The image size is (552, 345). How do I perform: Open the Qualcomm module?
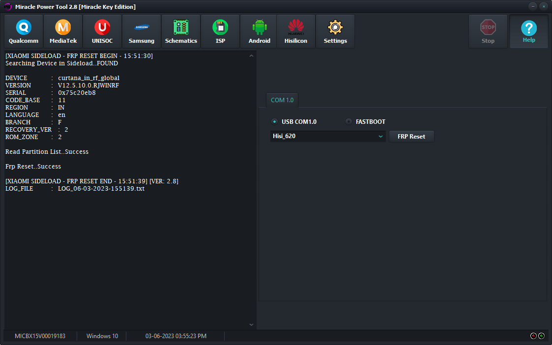(24, 31)
